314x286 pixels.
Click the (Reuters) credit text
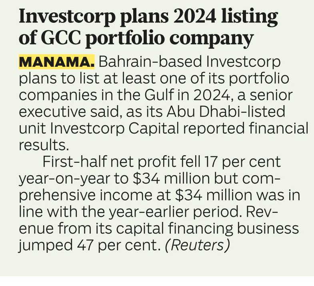[x=198, y=245]
